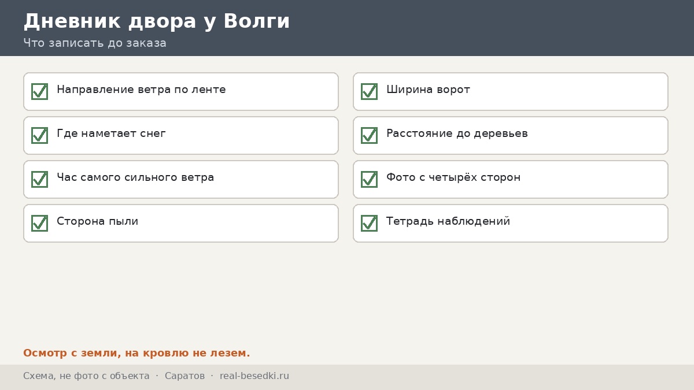This screenshot has width=694, height=390.
Task: Toggle checkbox for 'Фото с четырёх сторон'
Action: click(369, 179)
